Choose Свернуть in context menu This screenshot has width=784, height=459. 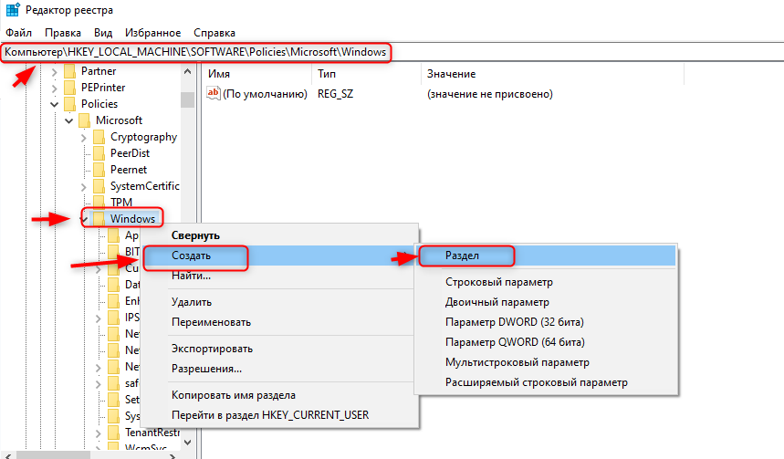click(x=279, y=235)
